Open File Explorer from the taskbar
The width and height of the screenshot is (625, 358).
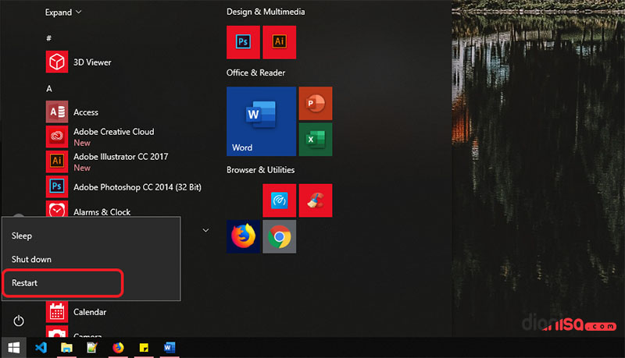coord(67,347)
